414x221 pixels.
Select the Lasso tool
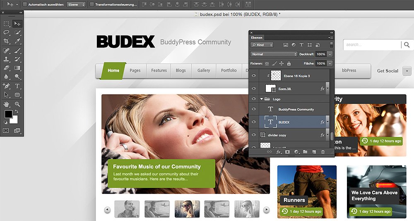pos(6,32)
